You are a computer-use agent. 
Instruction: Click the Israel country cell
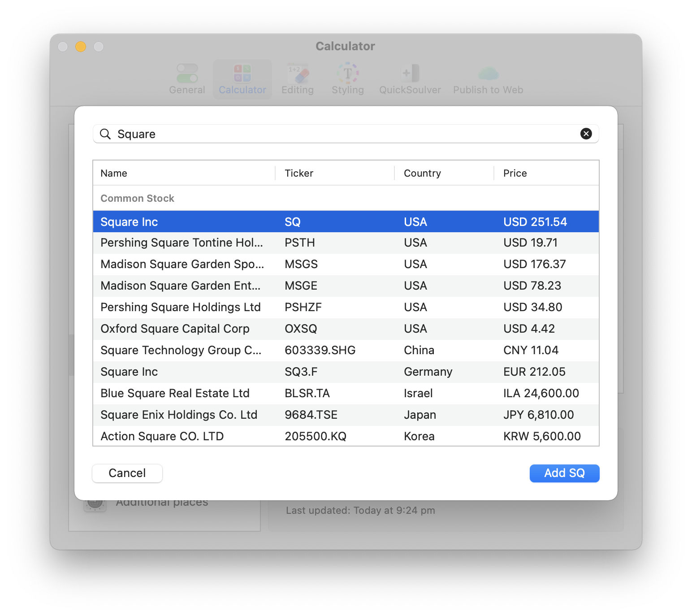[418, 393]
